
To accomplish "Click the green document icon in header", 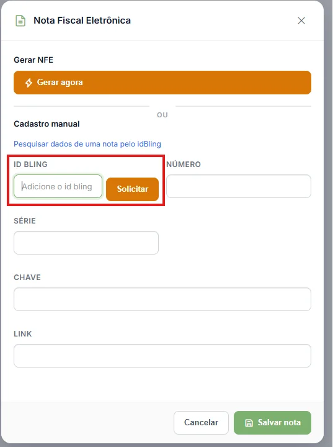I will click(20, 21).
